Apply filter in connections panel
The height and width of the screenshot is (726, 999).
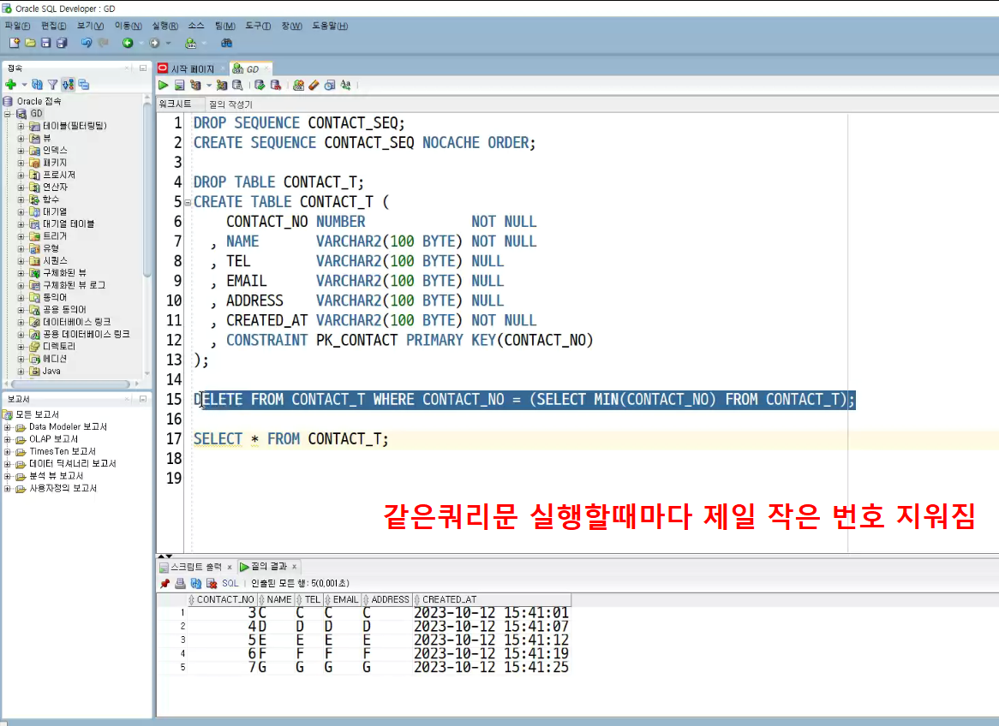[53, 84]
